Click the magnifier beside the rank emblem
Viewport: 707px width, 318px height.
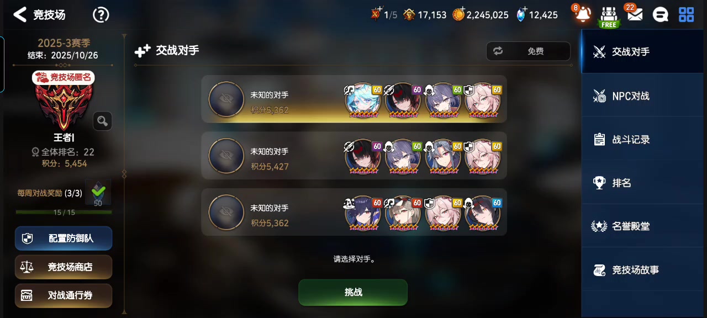point(102,121)
